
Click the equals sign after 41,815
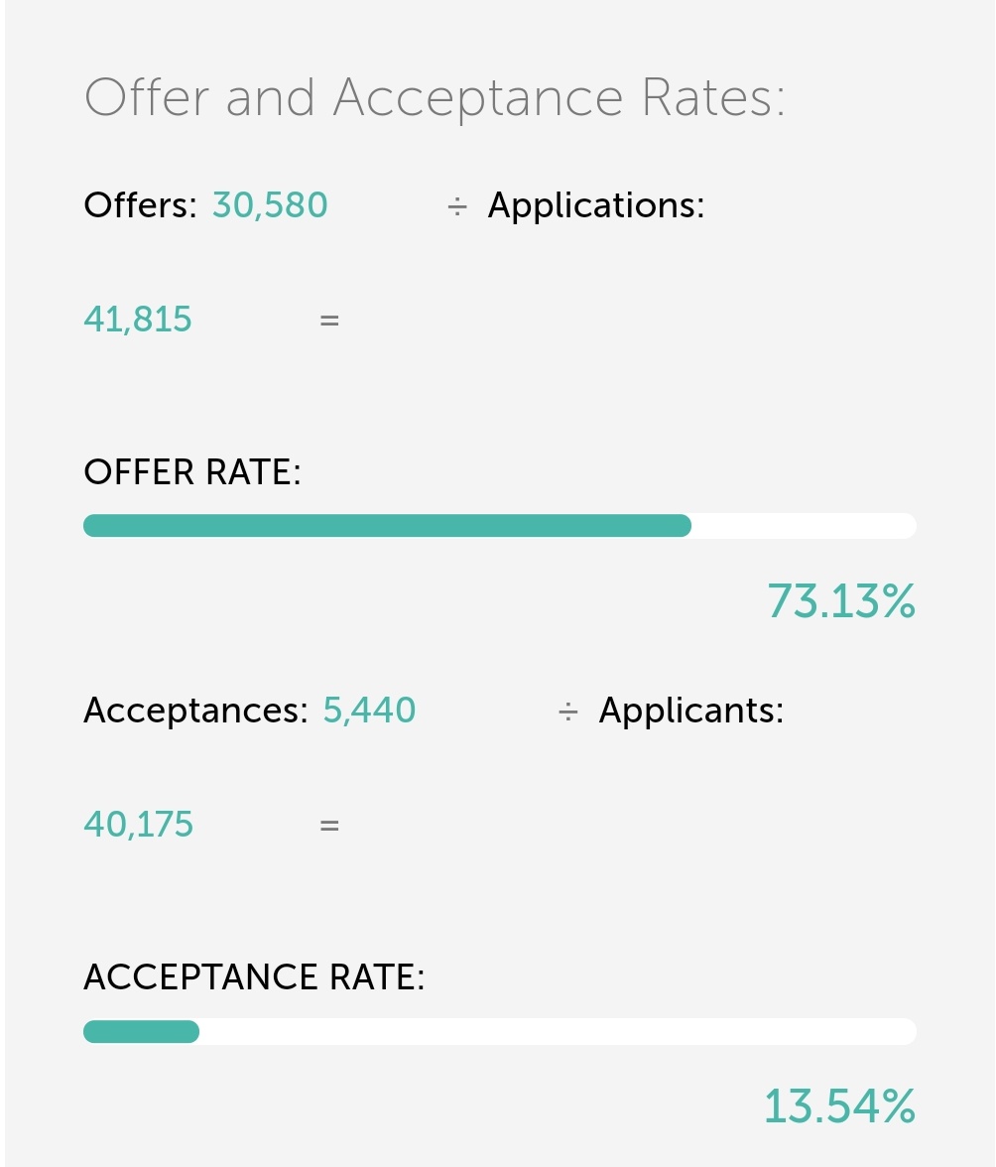pyautogui.click(x=329, y=321)
